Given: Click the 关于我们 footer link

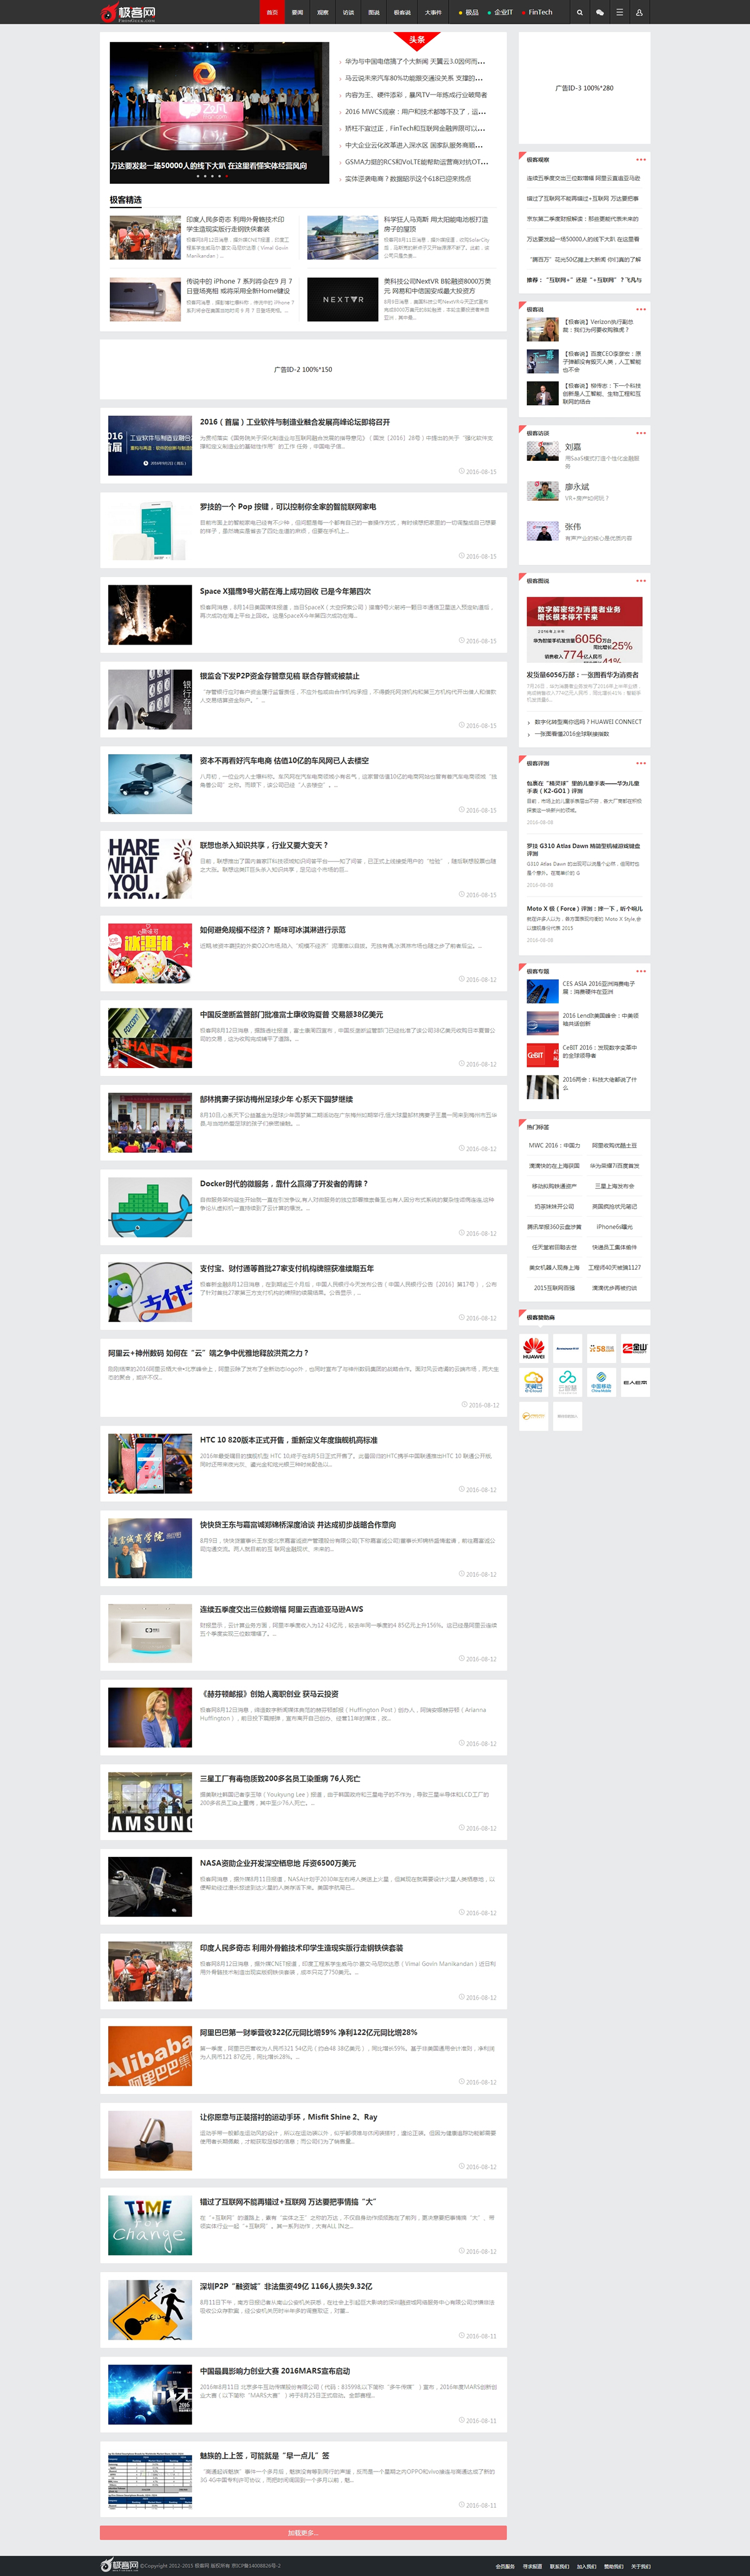Looking at the screenshot, I should 640,2566.
